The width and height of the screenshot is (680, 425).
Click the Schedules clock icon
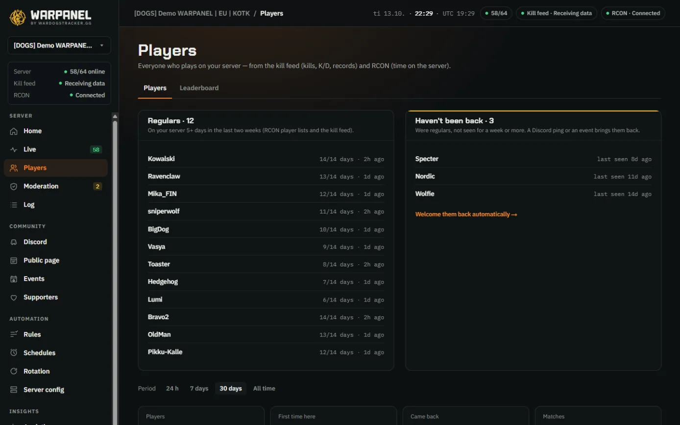14,353
